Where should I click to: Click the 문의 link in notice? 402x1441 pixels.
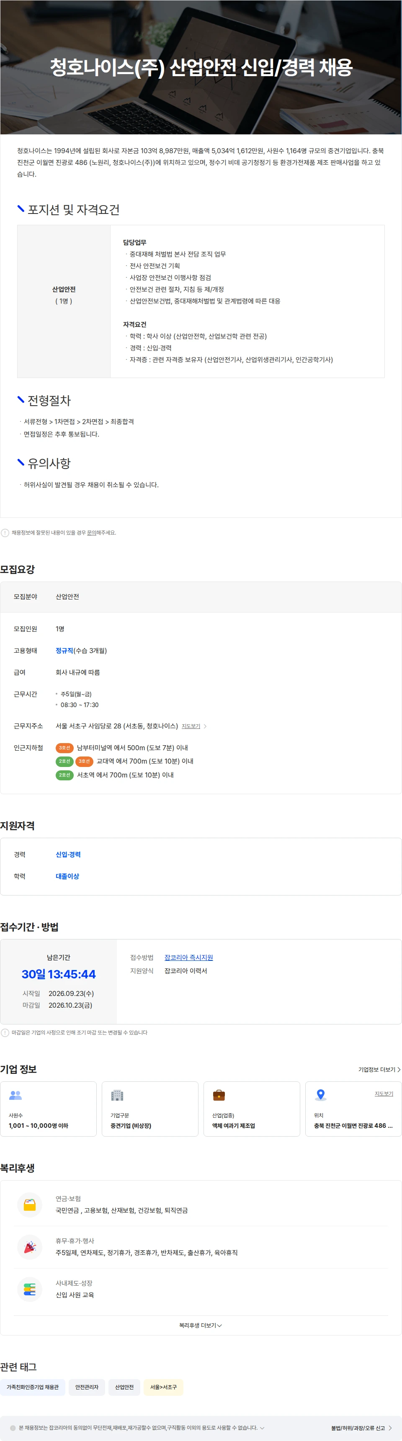point(91,533)
